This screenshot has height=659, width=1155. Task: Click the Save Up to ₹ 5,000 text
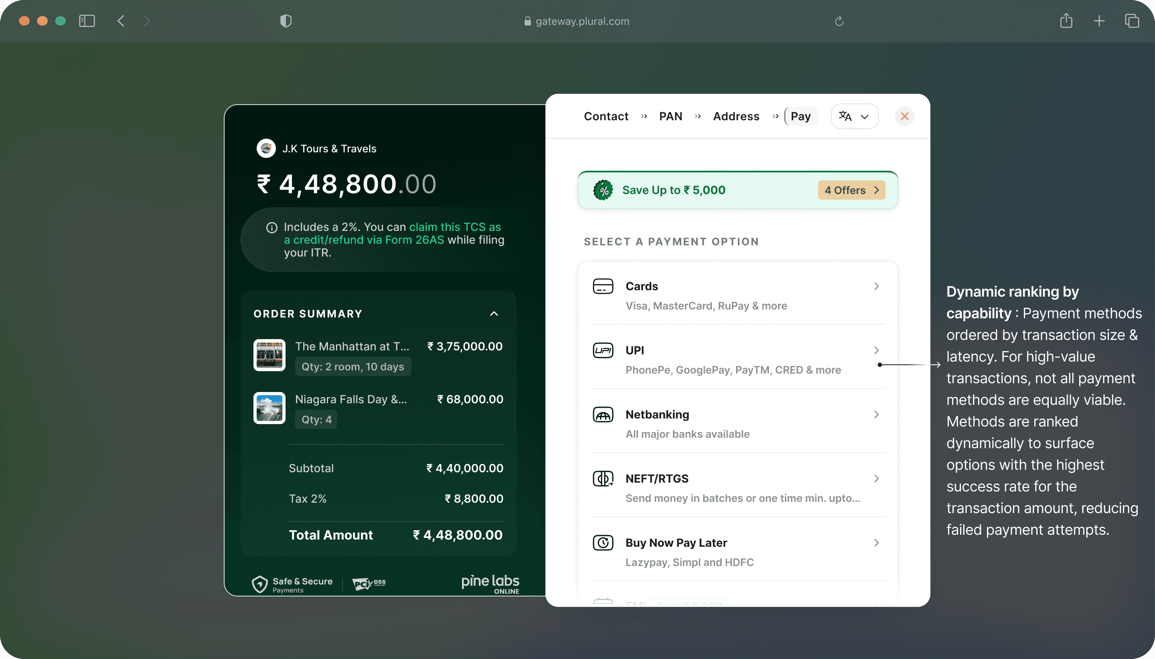674,190
